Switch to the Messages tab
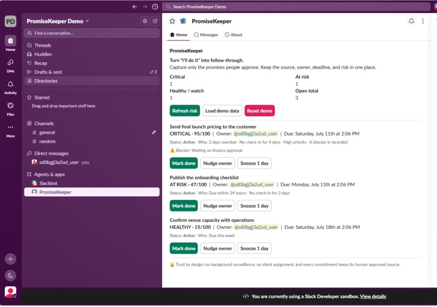437x307 pixels. pyautogui.click(x=206, y=35)
